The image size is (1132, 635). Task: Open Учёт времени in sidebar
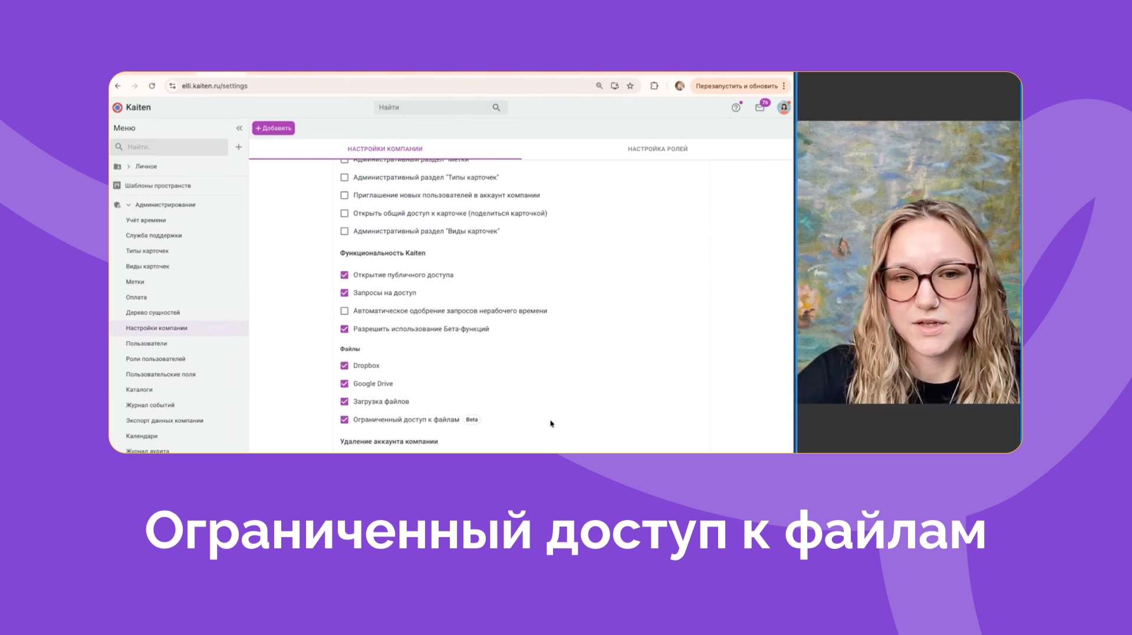pyautogui.click(x=146, y=220)
